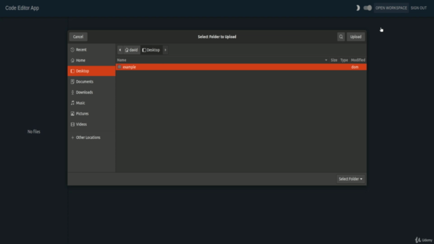Open Music in the sidebar
The height and width of the screenshot is (244, 434).
pyautogui.click(x=92, y=103)
